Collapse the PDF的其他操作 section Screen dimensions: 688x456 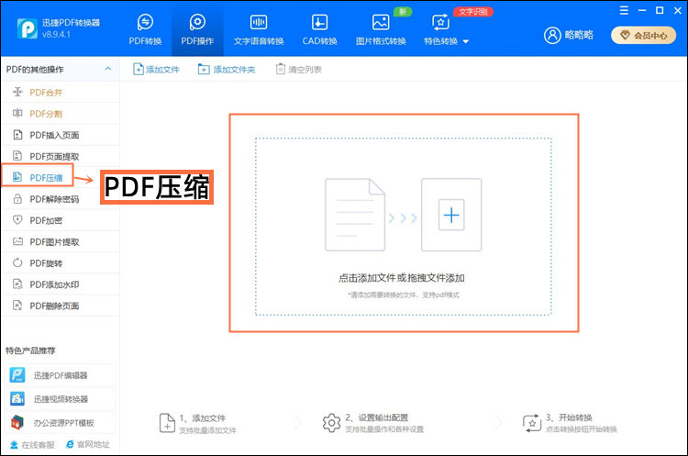108,69
